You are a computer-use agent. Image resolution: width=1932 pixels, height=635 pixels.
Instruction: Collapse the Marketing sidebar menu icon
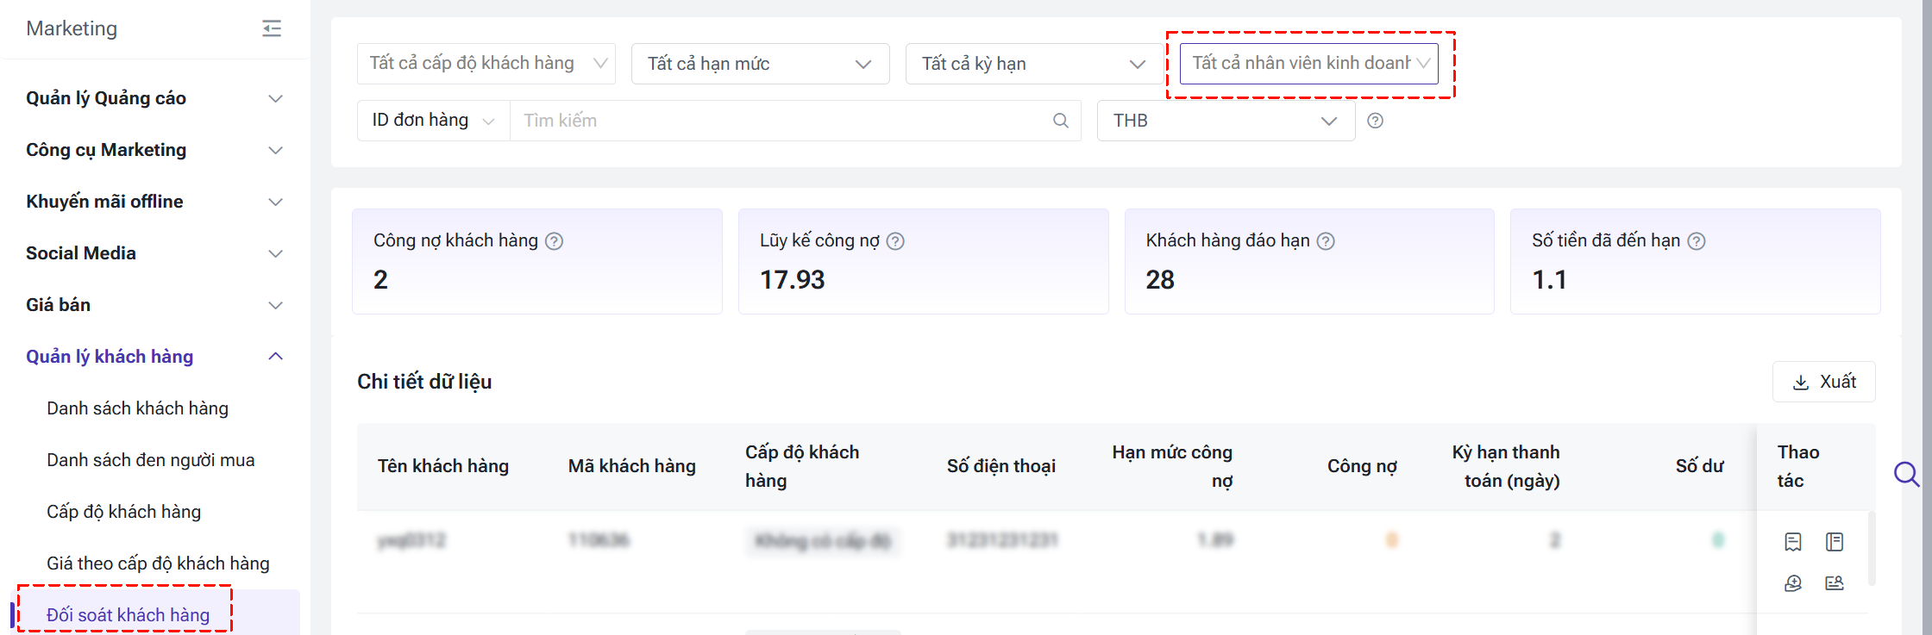point(272,28)
